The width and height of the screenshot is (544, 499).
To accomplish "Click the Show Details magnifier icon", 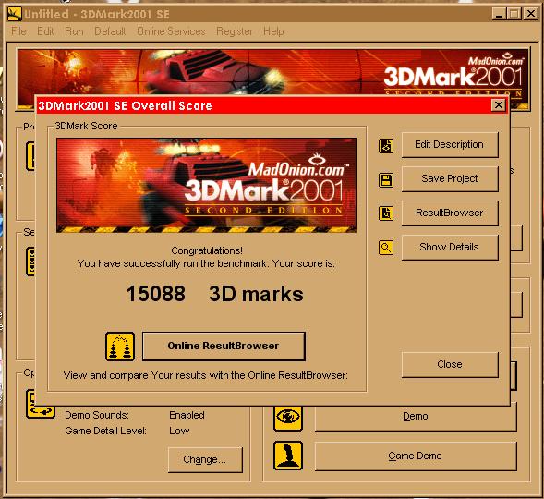I will 386,248.
